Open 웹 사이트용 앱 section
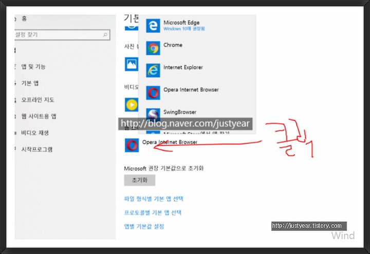The width and height of the screenshot is (370, 254). tap(39, 116)
